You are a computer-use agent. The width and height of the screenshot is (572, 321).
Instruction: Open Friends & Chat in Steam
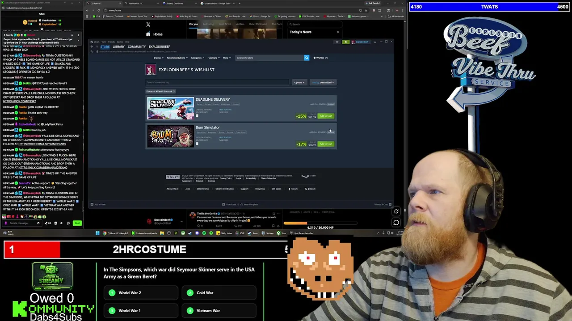click(383, 204)
